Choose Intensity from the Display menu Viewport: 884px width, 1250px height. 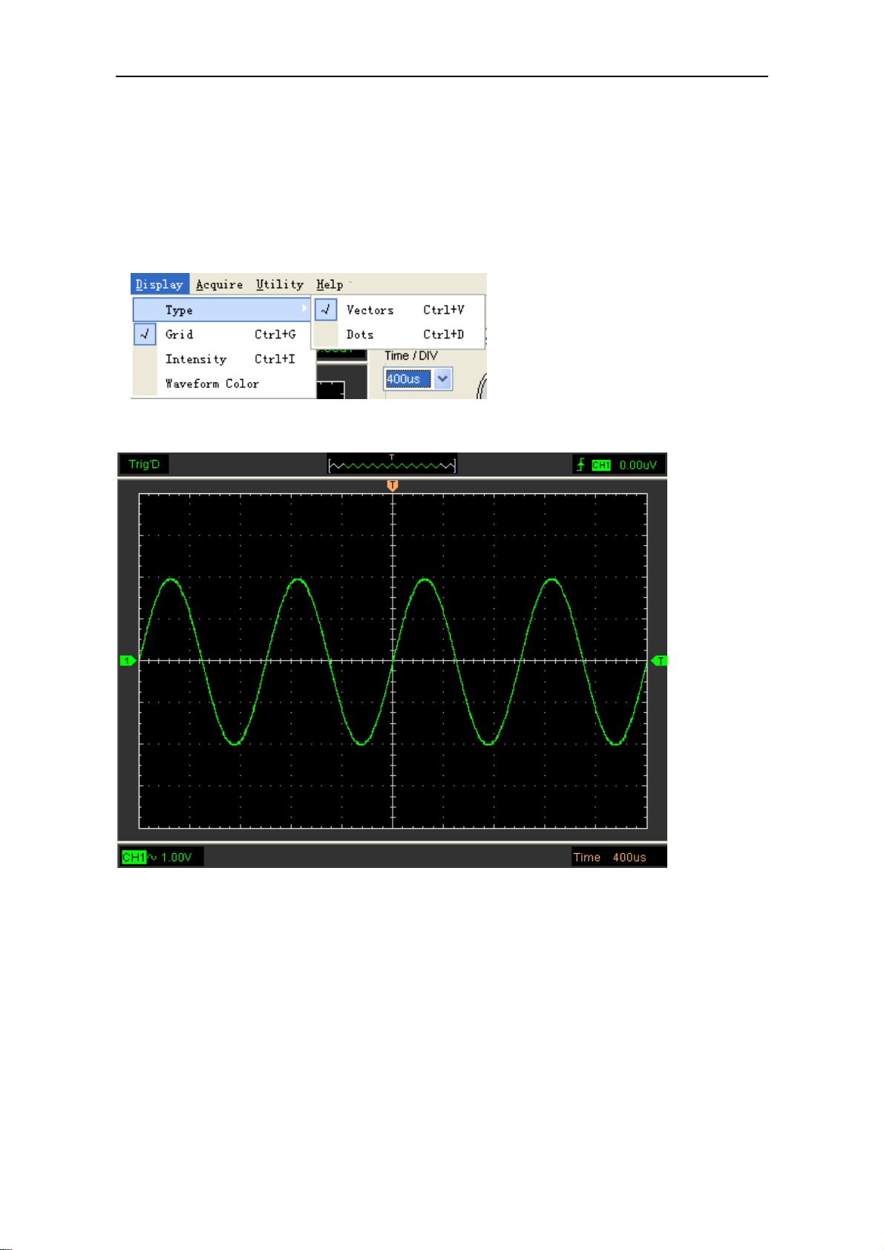click(x=225, y=359)
